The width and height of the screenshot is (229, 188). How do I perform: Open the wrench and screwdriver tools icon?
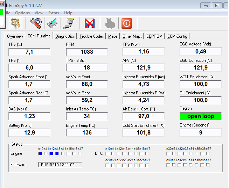click(35, 23)
